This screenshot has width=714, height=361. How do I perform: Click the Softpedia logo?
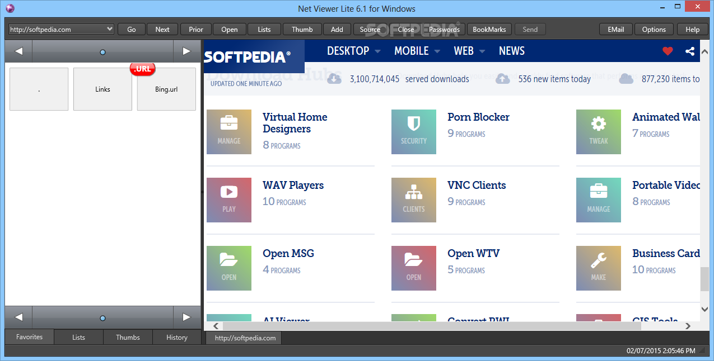tap(247, 56)
